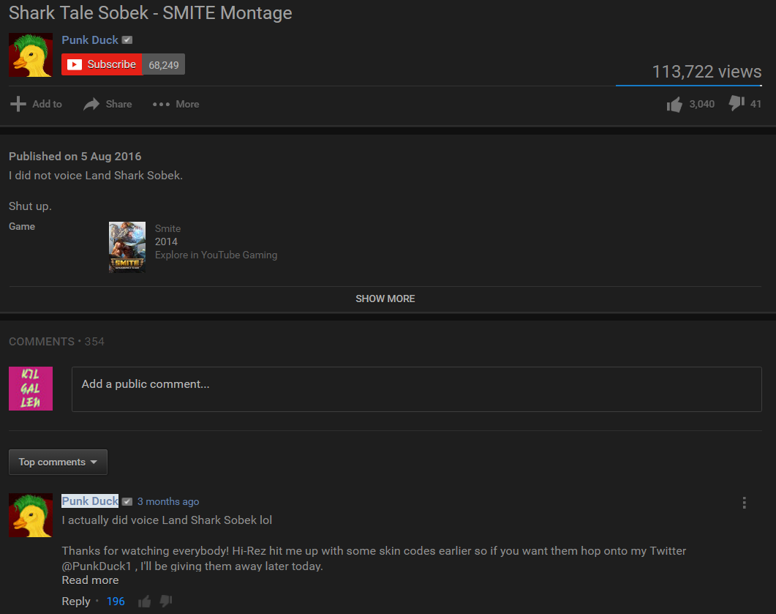This screenshot has width=776, height=614.
Task: Like the video with the thumbs-up icon
Action: click(674, 105)
